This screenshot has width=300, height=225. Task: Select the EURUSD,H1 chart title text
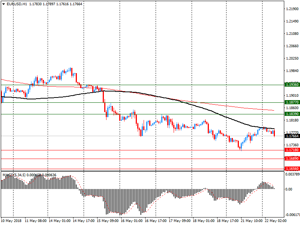click(x=17, y=4)
